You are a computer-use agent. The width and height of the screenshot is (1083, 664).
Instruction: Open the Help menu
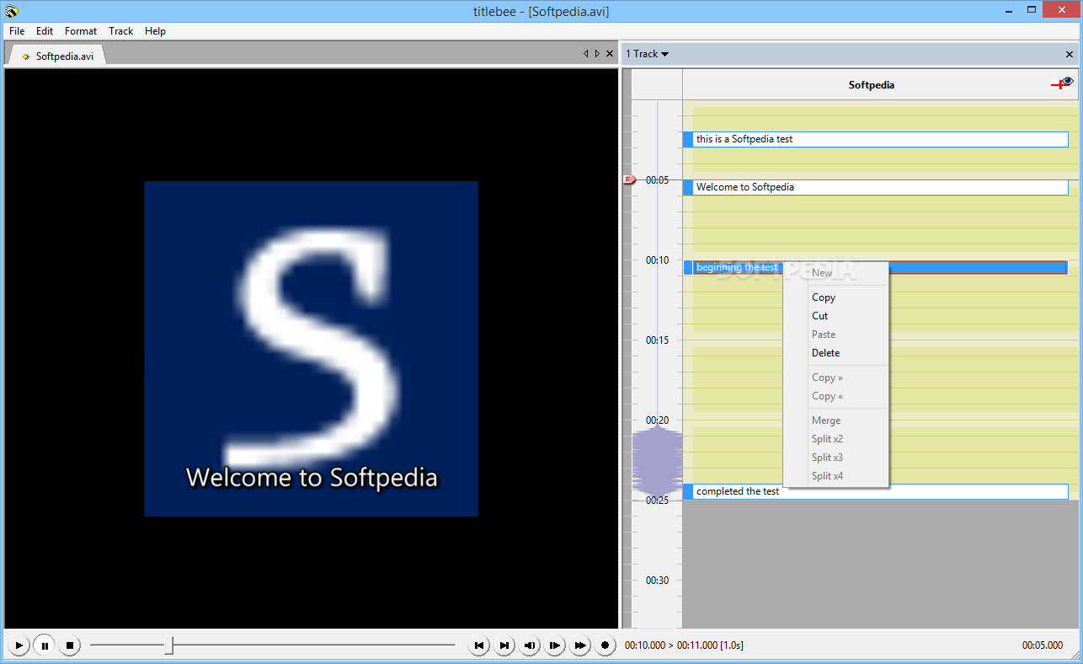[155, 31]
